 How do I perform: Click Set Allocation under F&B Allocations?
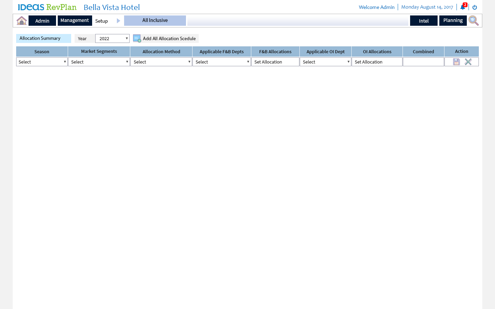[275, 62]
